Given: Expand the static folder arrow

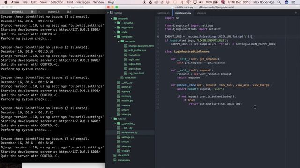Looking at the screenshot, I should [x=115, y=32].
